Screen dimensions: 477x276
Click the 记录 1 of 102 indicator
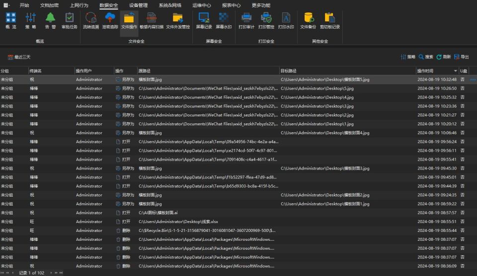click(x=32, y=273)
